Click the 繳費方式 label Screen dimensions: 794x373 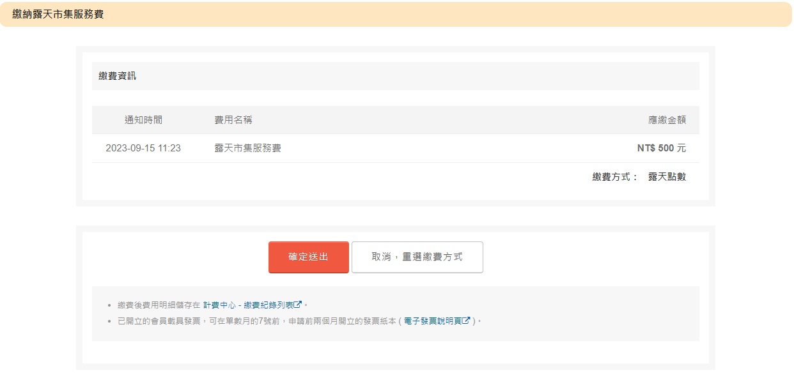point(615,177)
